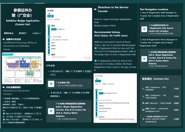Expand chevron of Area B card under Taxi Navigation
Image resolution: width=185 pixels, height=132 pixels.
click(179, 58)
